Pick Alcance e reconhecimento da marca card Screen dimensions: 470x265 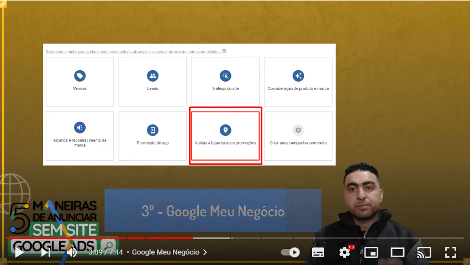coord(80,136)
